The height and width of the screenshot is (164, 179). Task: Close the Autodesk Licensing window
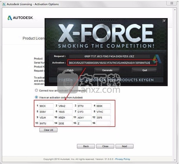click(x=172, y=3)
